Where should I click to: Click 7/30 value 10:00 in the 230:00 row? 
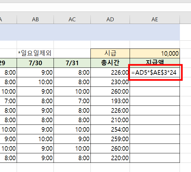point(35,82)
